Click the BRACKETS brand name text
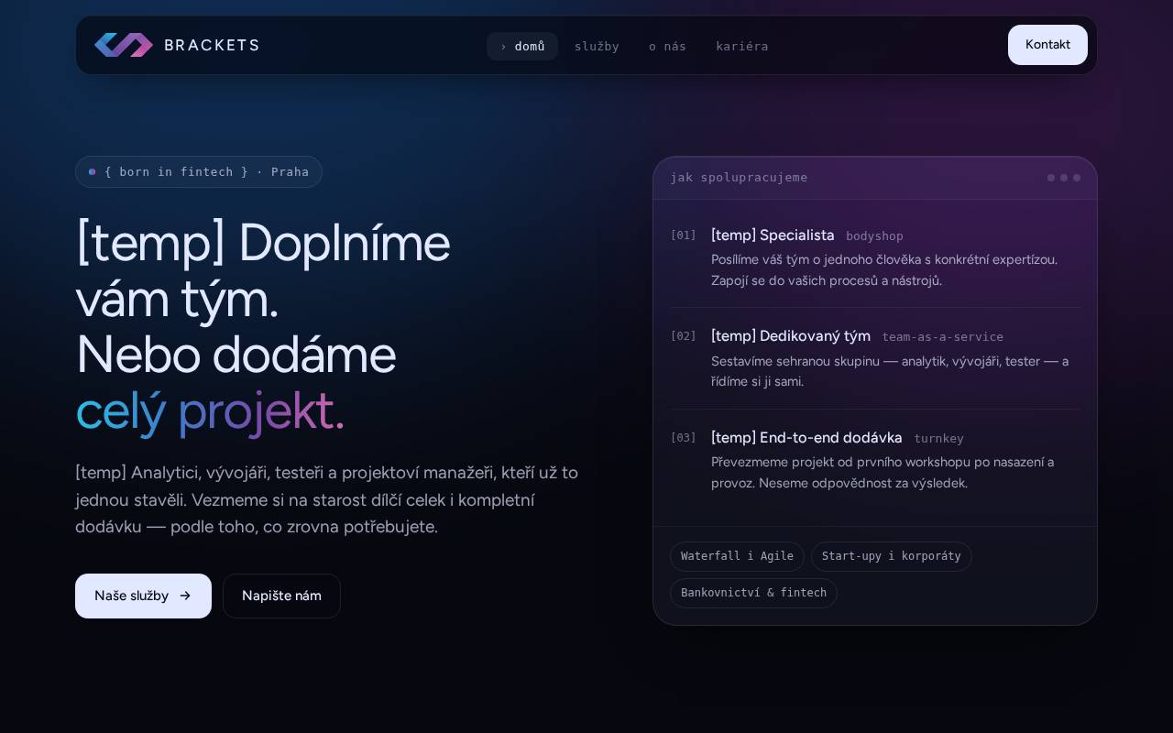 point(212,45)
